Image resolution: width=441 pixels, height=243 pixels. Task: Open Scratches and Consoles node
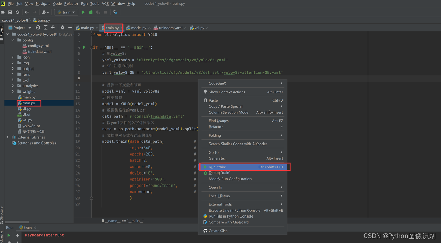point(37,143)
